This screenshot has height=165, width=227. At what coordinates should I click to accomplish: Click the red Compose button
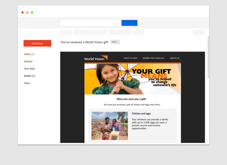point(37,43)
